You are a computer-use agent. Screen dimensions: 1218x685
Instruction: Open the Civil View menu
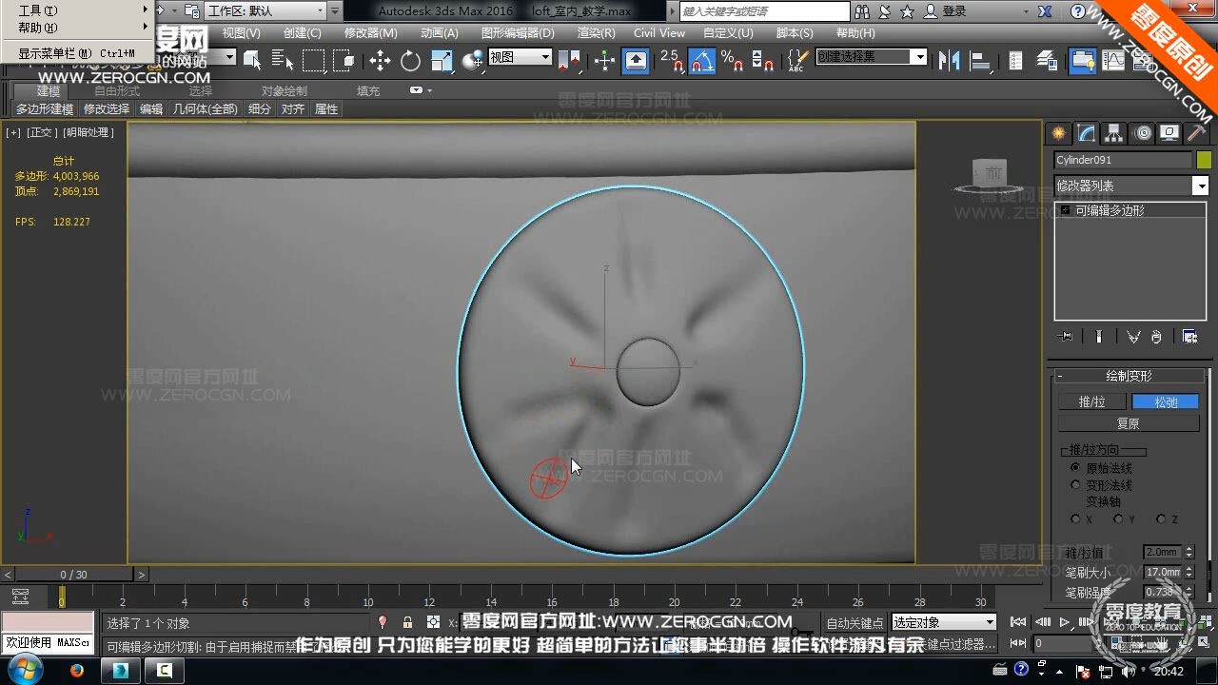pos(659,32)
